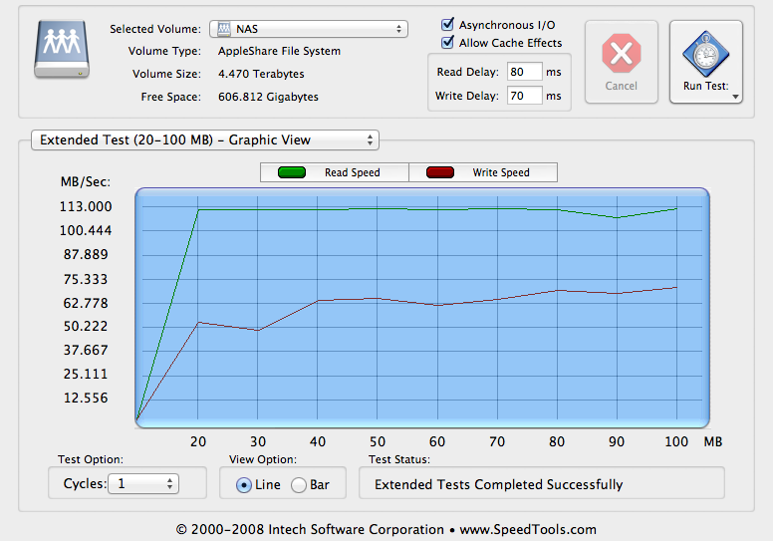Click the Test Status message field
The height and width of the screenshot is (541, 773).
(541, 484)
